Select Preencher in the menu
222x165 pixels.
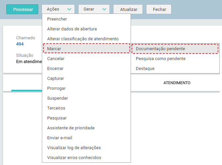[86, 19]
